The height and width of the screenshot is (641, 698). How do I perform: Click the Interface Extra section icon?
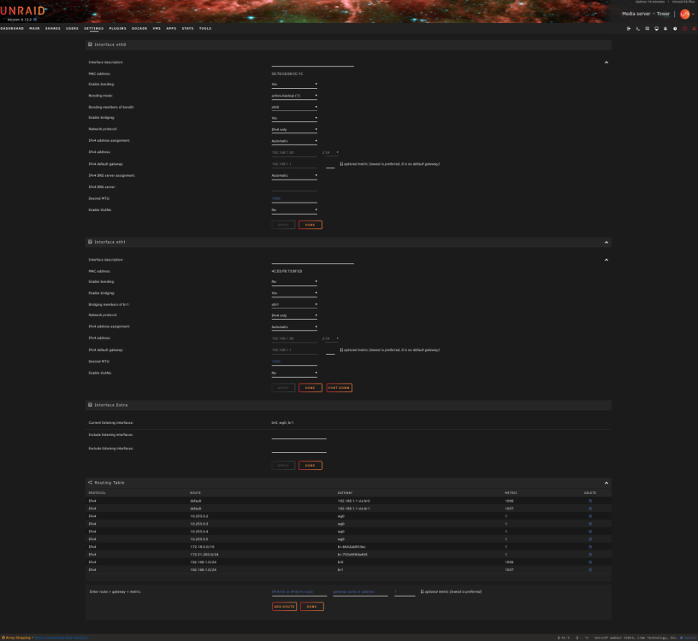click(x=90, y=405)
